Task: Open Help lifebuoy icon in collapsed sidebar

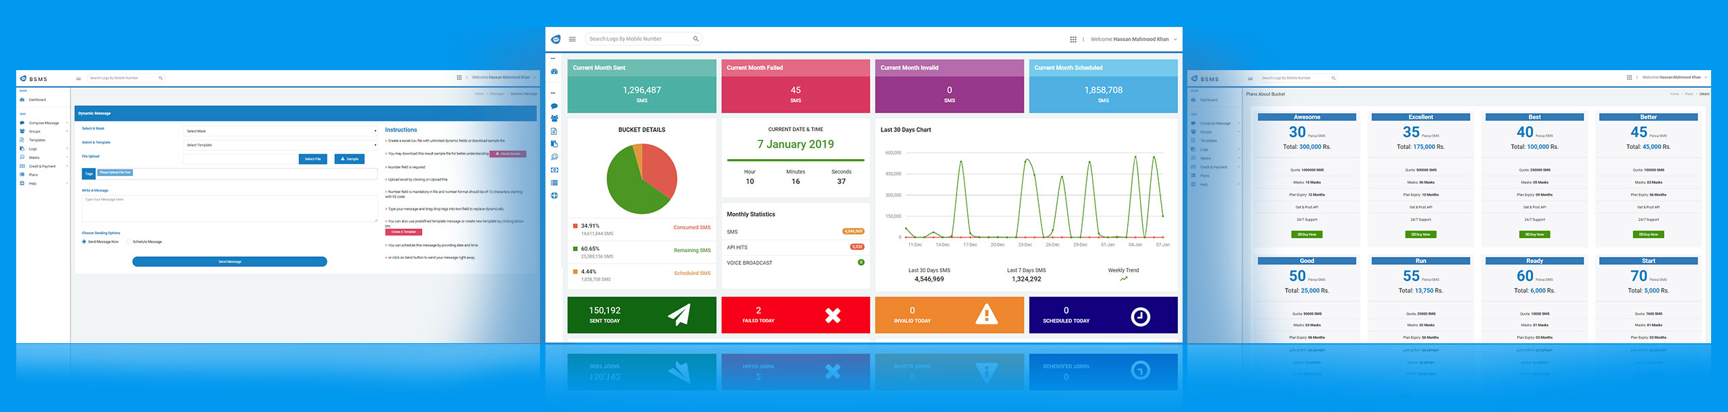Action: [554, 196]
